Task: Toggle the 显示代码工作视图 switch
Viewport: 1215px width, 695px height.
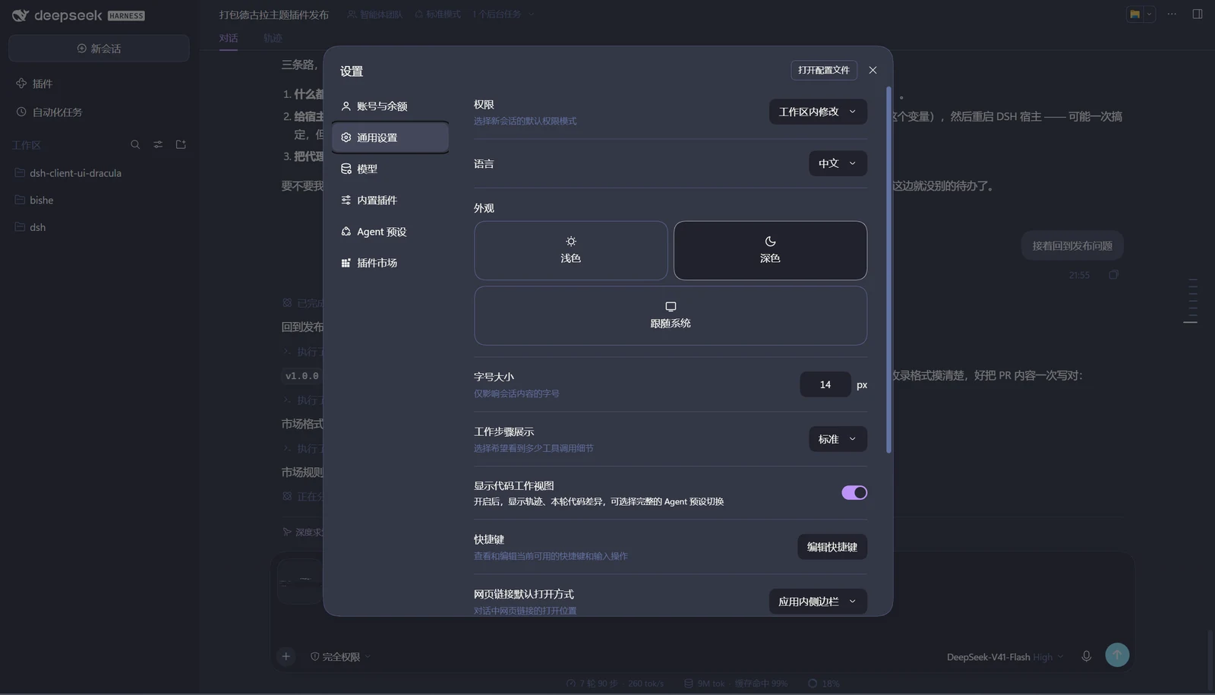Action: 854,493
